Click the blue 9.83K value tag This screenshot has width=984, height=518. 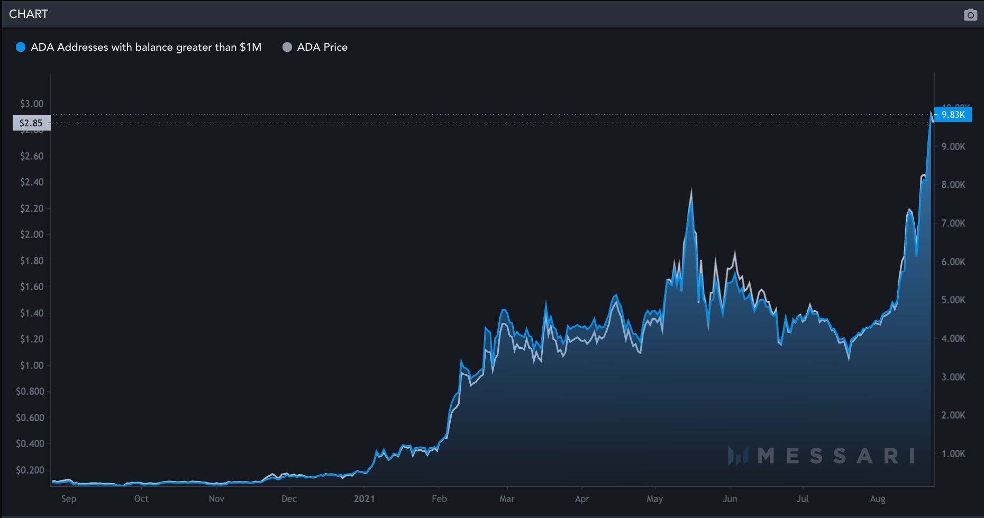pos(953,115)
